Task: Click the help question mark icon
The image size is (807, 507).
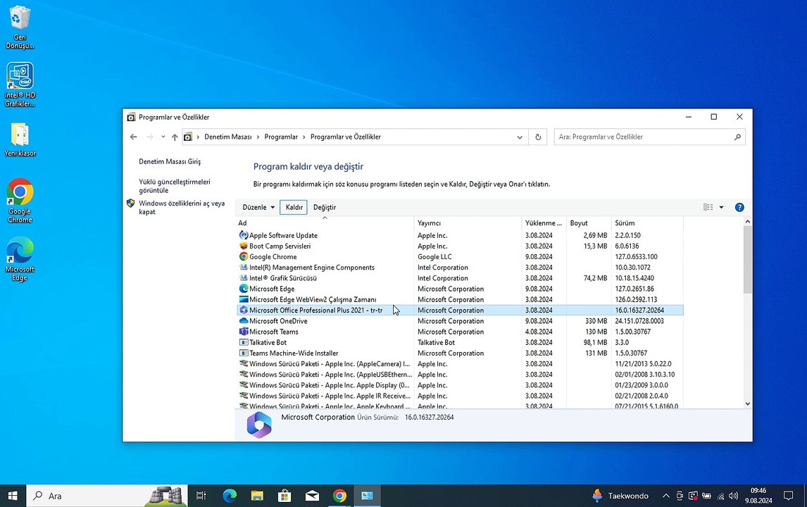Action: tap(739, 208)
